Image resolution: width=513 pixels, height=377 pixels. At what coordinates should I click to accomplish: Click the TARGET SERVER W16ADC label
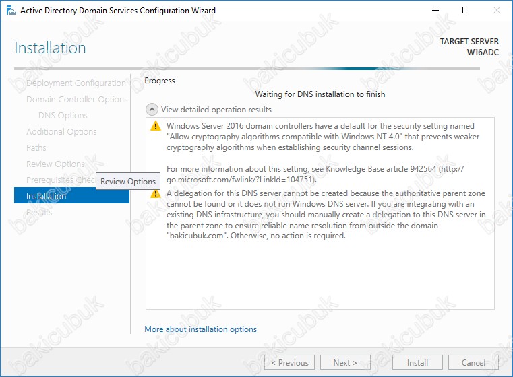pyautogui.click(x=469, y=46)
